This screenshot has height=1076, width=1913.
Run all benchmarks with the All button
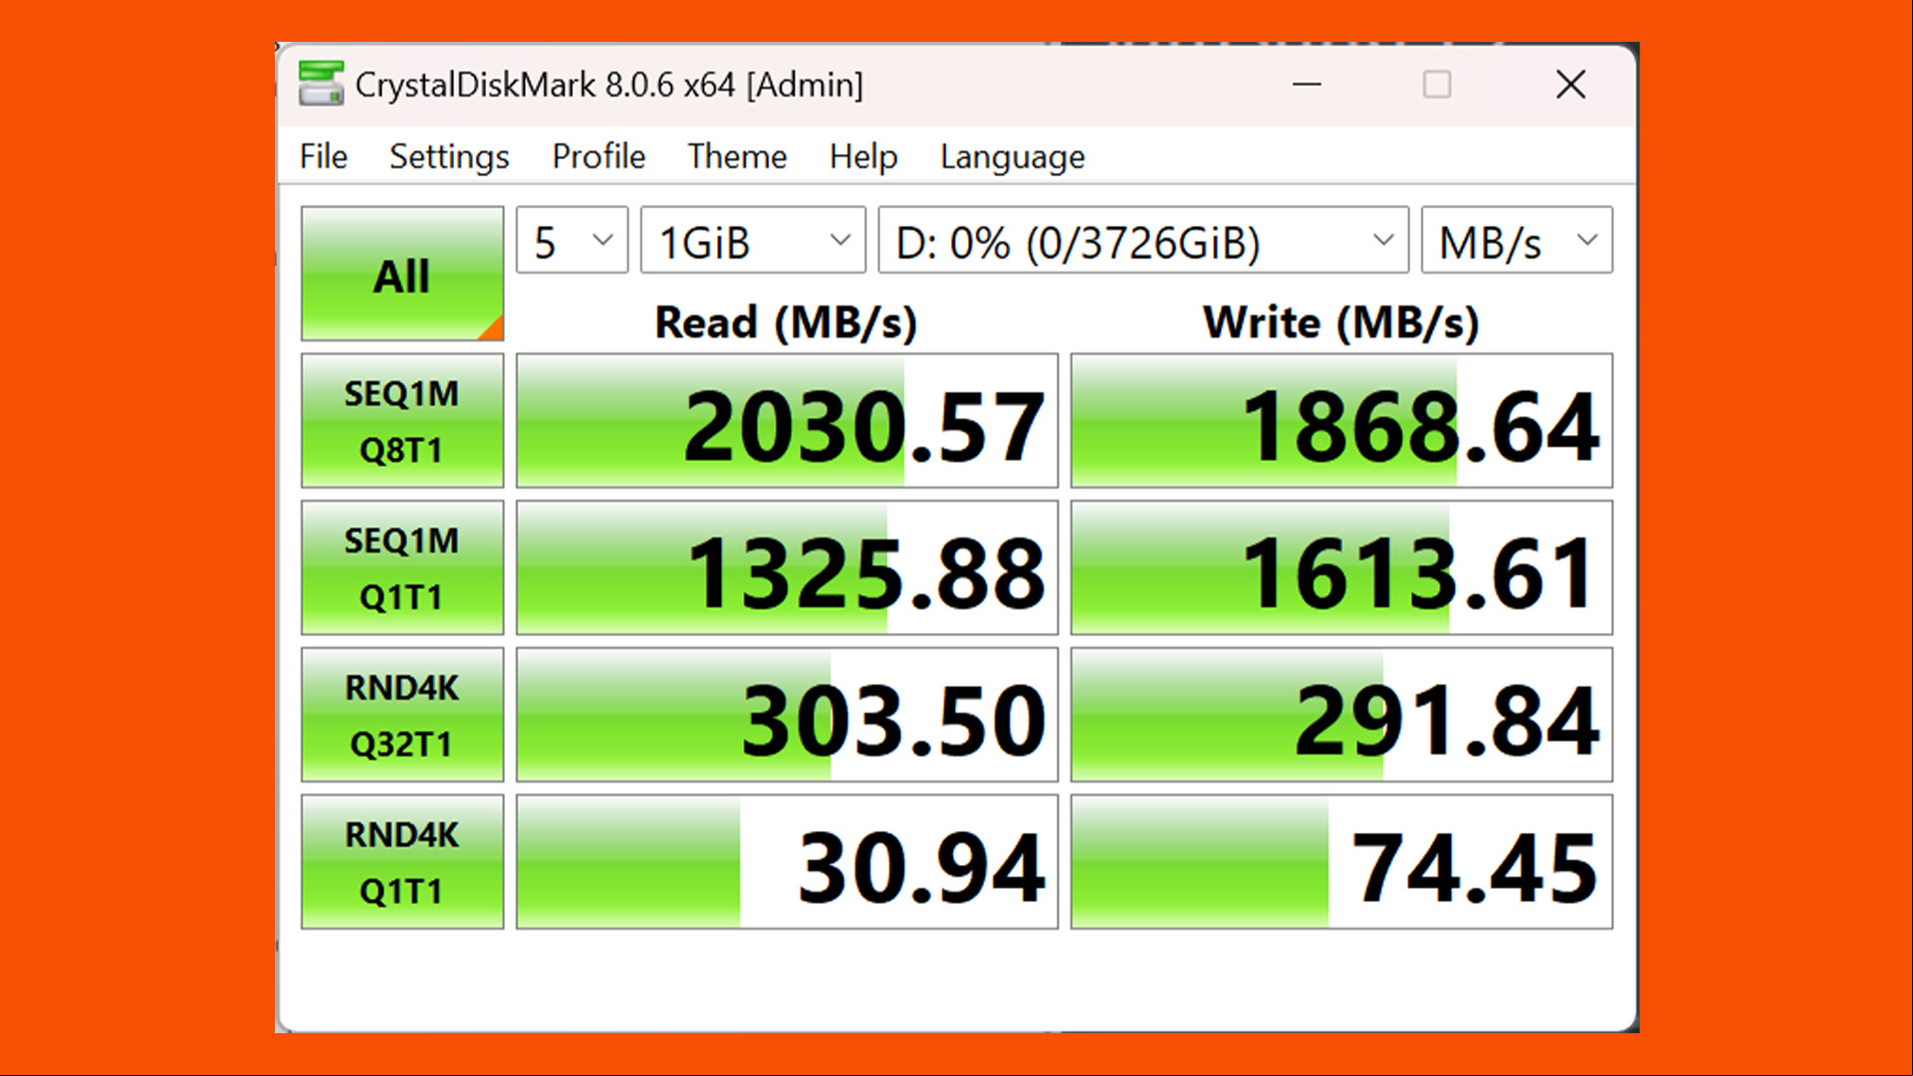pos(402,274)
